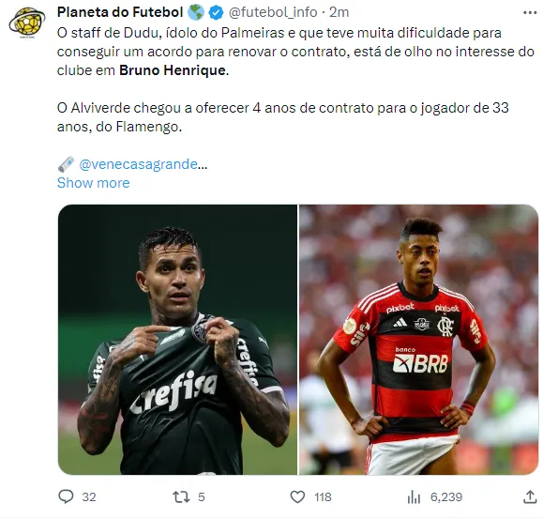Open the @futebol_info handle link
Screen dimensions: 558x519
pos(273,12)
